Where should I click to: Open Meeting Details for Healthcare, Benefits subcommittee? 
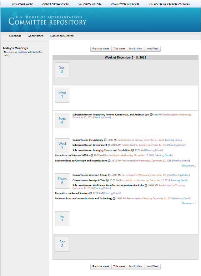pyautogui.click(x=102, y=188)
